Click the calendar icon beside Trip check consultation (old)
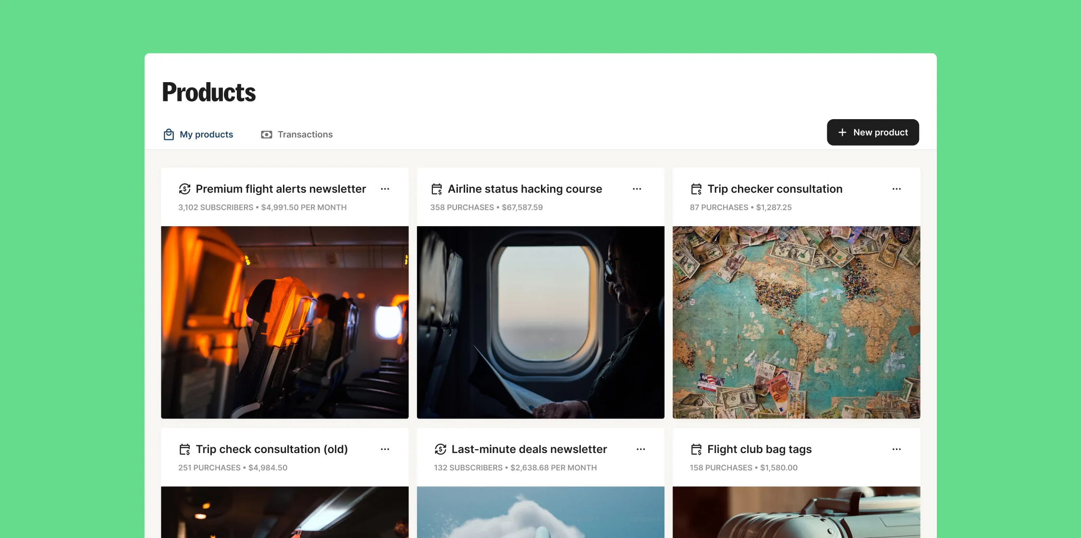 coord(184,450)
